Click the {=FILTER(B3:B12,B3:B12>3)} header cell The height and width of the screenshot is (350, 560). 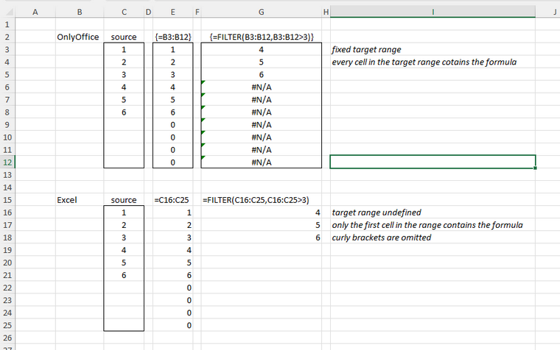(x=262, y=37)
